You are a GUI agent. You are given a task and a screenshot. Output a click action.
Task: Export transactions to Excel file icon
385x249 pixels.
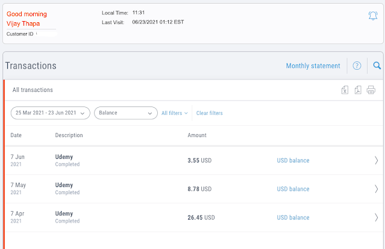[x=345, y=90]
